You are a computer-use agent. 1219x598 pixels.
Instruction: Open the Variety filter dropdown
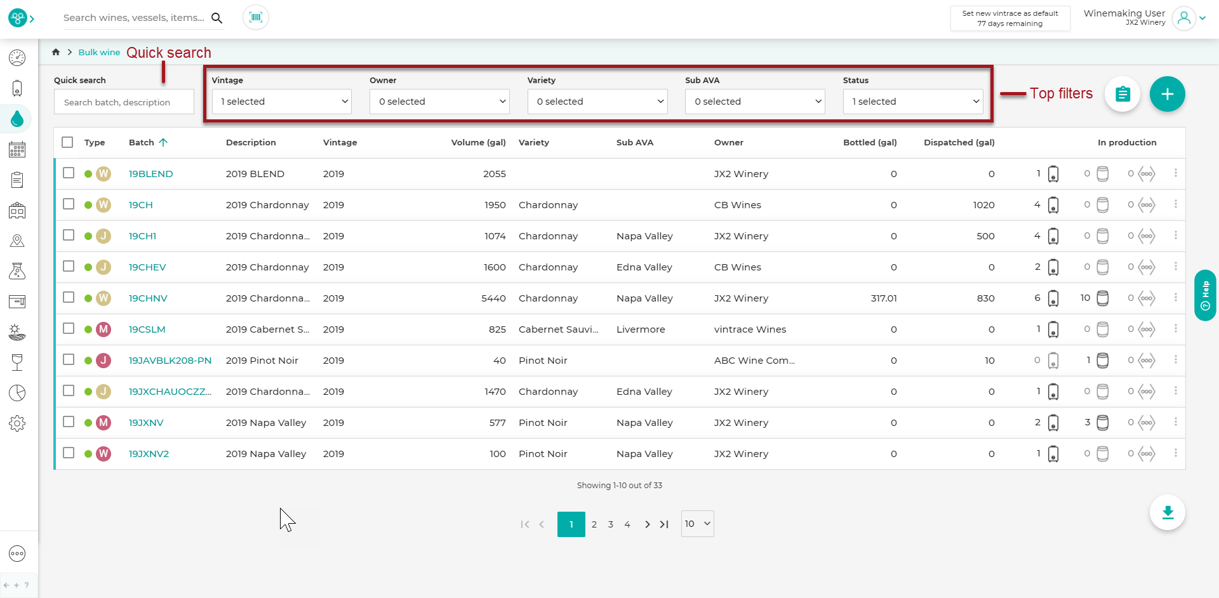pyautogui.click(x=597, y=102)
